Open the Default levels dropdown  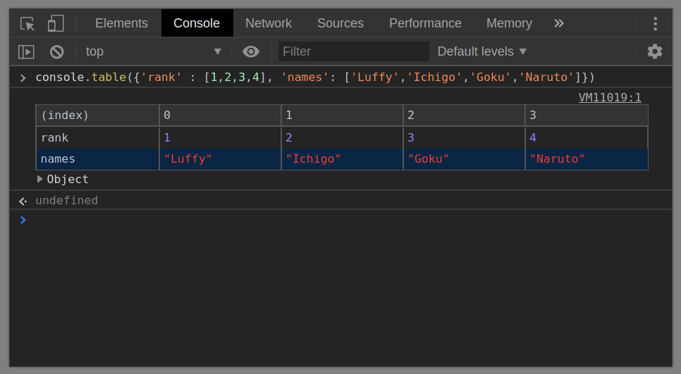pos(482,51)
